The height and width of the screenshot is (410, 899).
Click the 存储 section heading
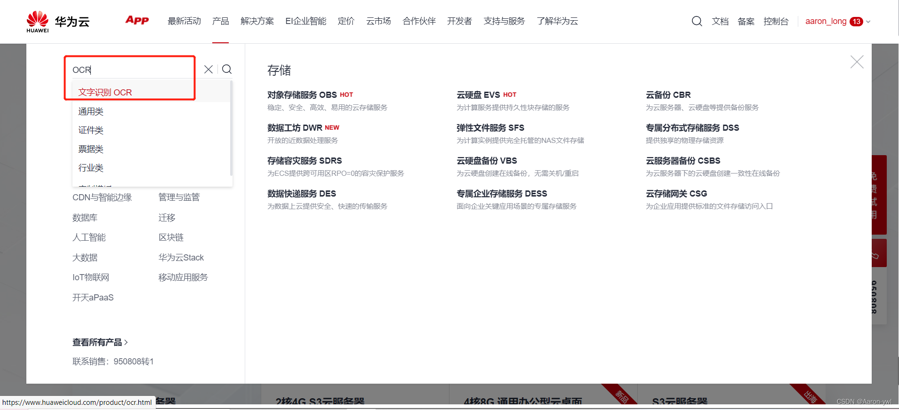coord(279,71)
